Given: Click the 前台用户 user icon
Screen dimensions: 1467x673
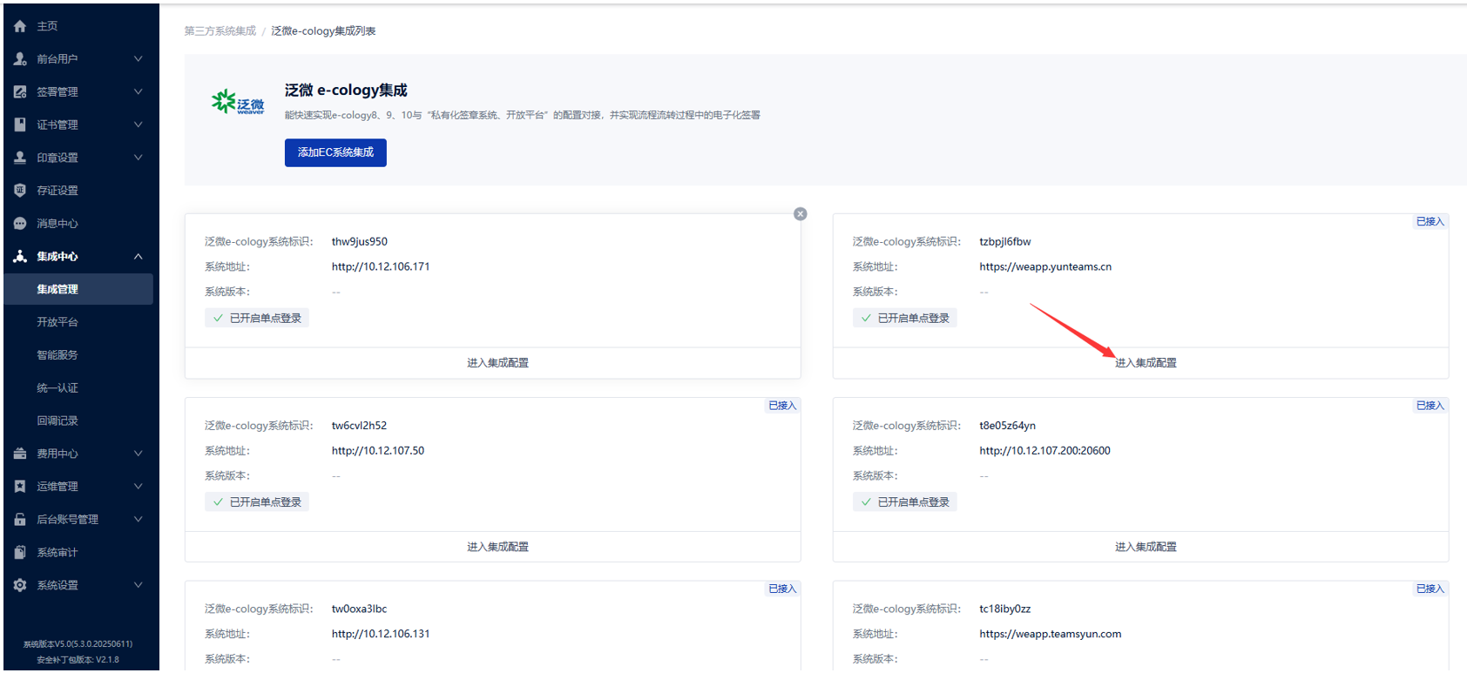Looking at the screenshot, I should point(20,59).
